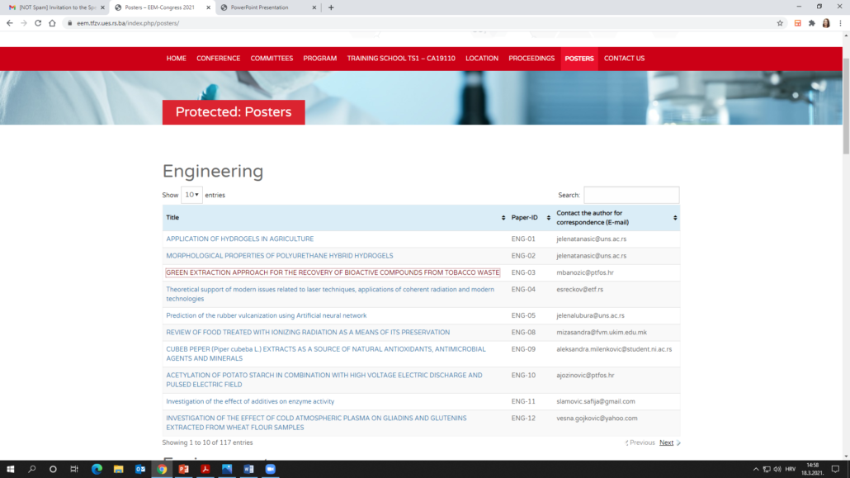
Task: Open the Show entries dropdown
Action: [x=191, y=195]
